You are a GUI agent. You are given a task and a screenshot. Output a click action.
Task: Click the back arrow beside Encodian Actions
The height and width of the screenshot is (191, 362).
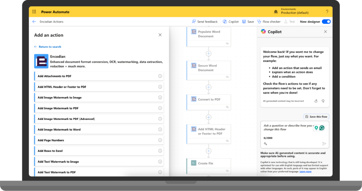click(34, 22)
